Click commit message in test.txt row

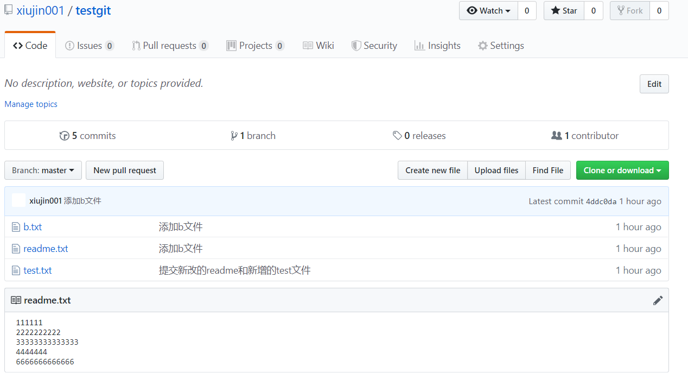234,270
